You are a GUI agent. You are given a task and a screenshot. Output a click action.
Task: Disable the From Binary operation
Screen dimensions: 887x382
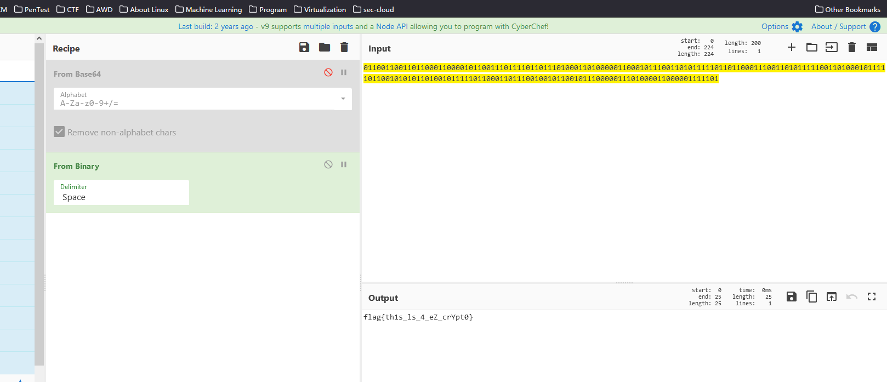point(328,164)
